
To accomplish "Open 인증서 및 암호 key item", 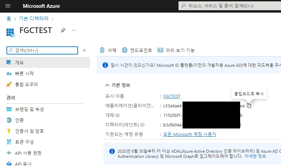I will pyautogui.click(x=29, y=131).
